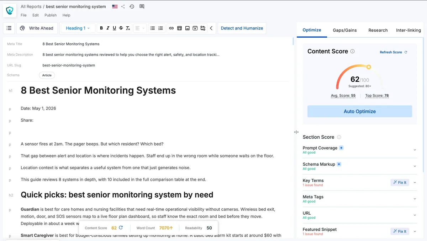Click the Word Count 7070 value
Viewport: 427px width, 241px height.
pyautogui.click(x=166, y=228)
